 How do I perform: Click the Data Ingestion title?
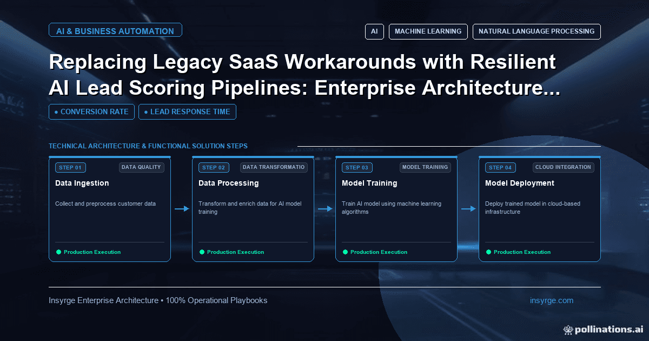click(x=82, y=183)
